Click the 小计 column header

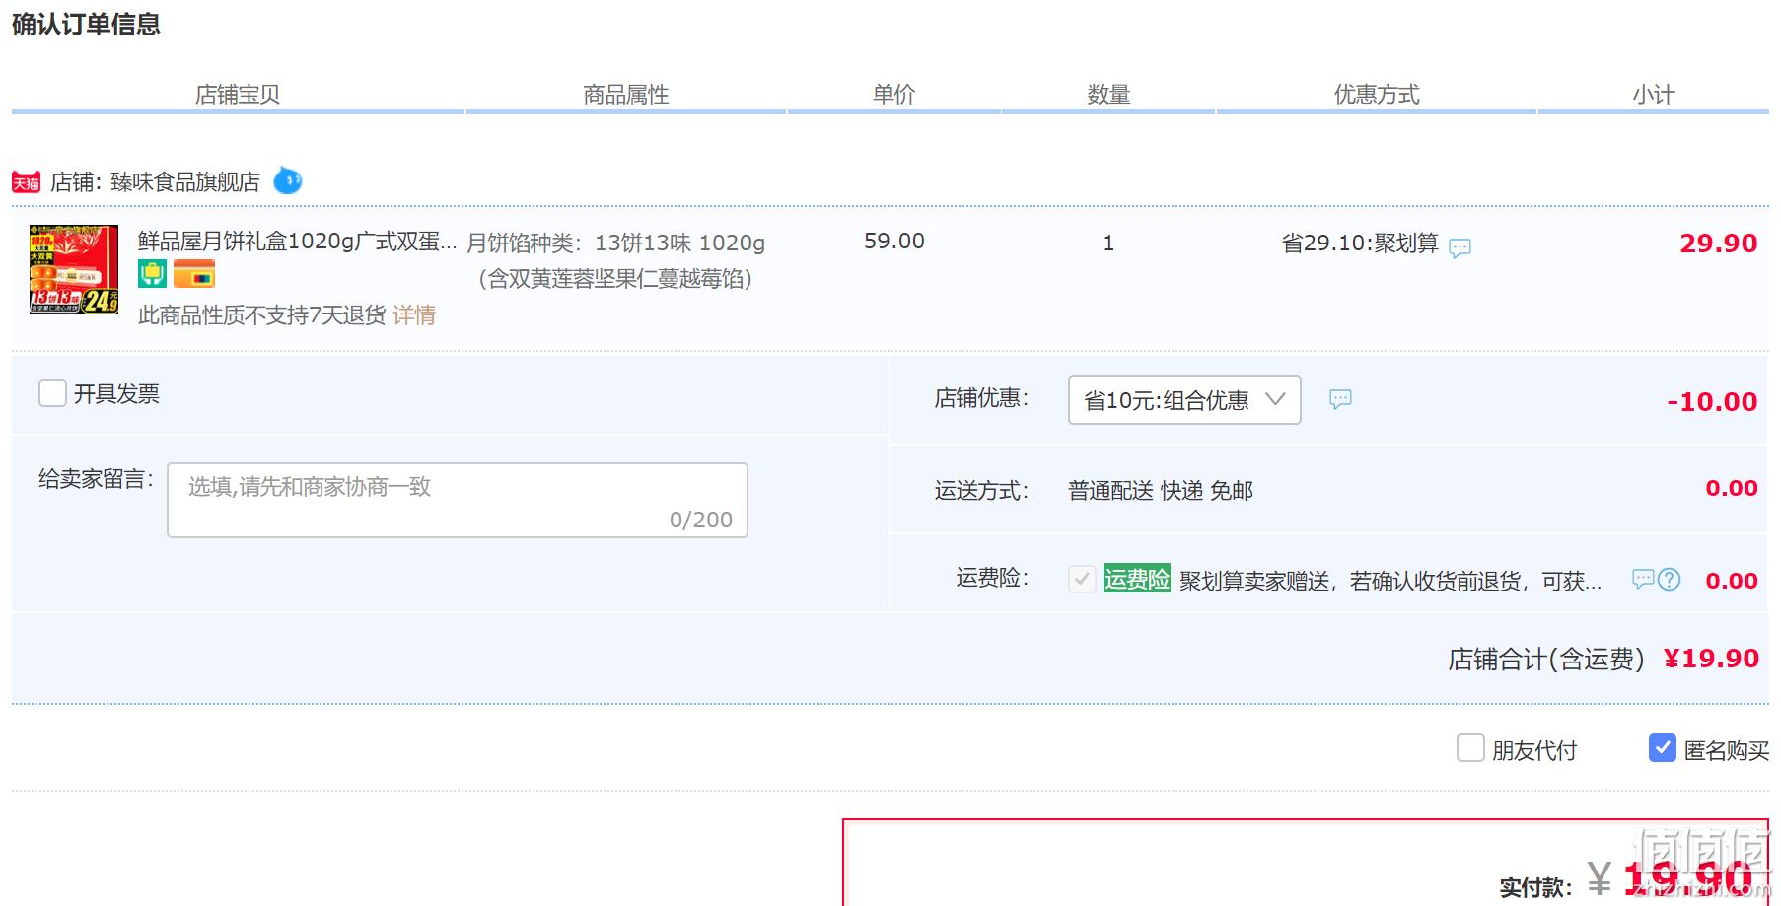(x=1654, y=95)
